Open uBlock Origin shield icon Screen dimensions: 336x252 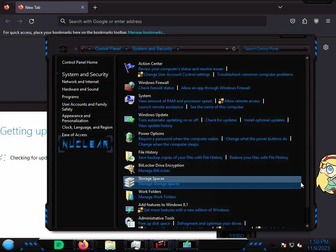316,21
